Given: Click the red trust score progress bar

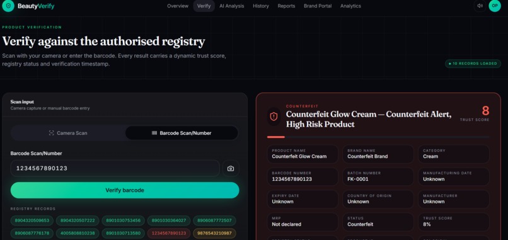Looking at the screenshot, I should click(x=275, y=137).
